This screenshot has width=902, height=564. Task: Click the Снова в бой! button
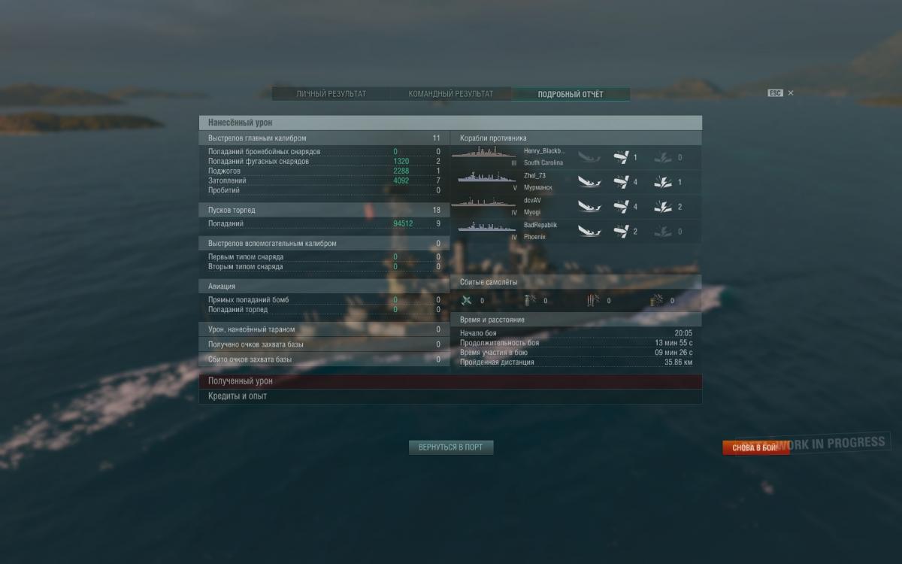click(755, 447)
